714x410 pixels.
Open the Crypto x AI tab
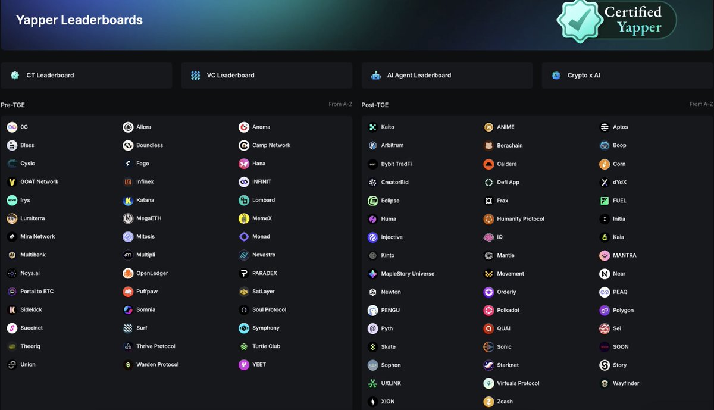click(628, 76)
